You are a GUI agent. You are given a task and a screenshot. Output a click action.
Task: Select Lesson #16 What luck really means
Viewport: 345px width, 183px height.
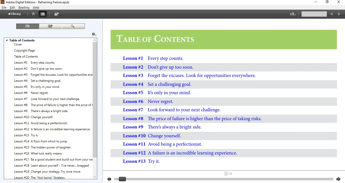38,153
